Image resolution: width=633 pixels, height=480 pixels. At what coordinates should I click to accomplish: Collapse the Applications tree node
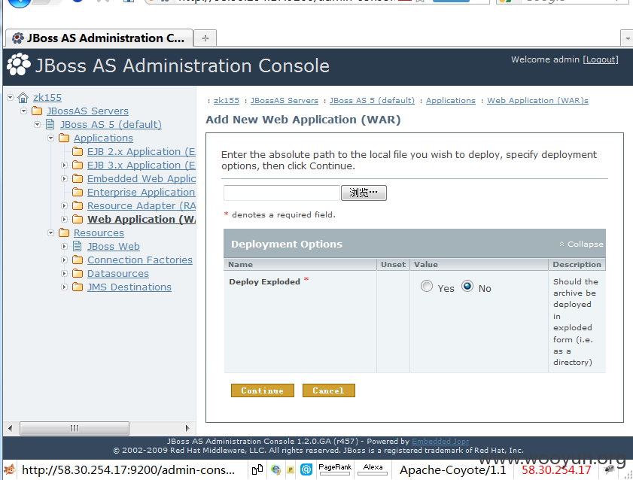(51, 138)
